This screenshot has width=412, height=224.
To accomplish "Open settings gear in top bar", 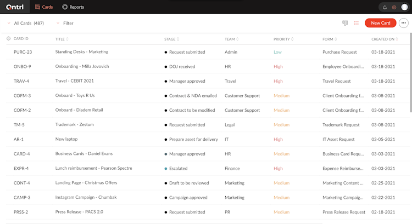I will (394, 7).
